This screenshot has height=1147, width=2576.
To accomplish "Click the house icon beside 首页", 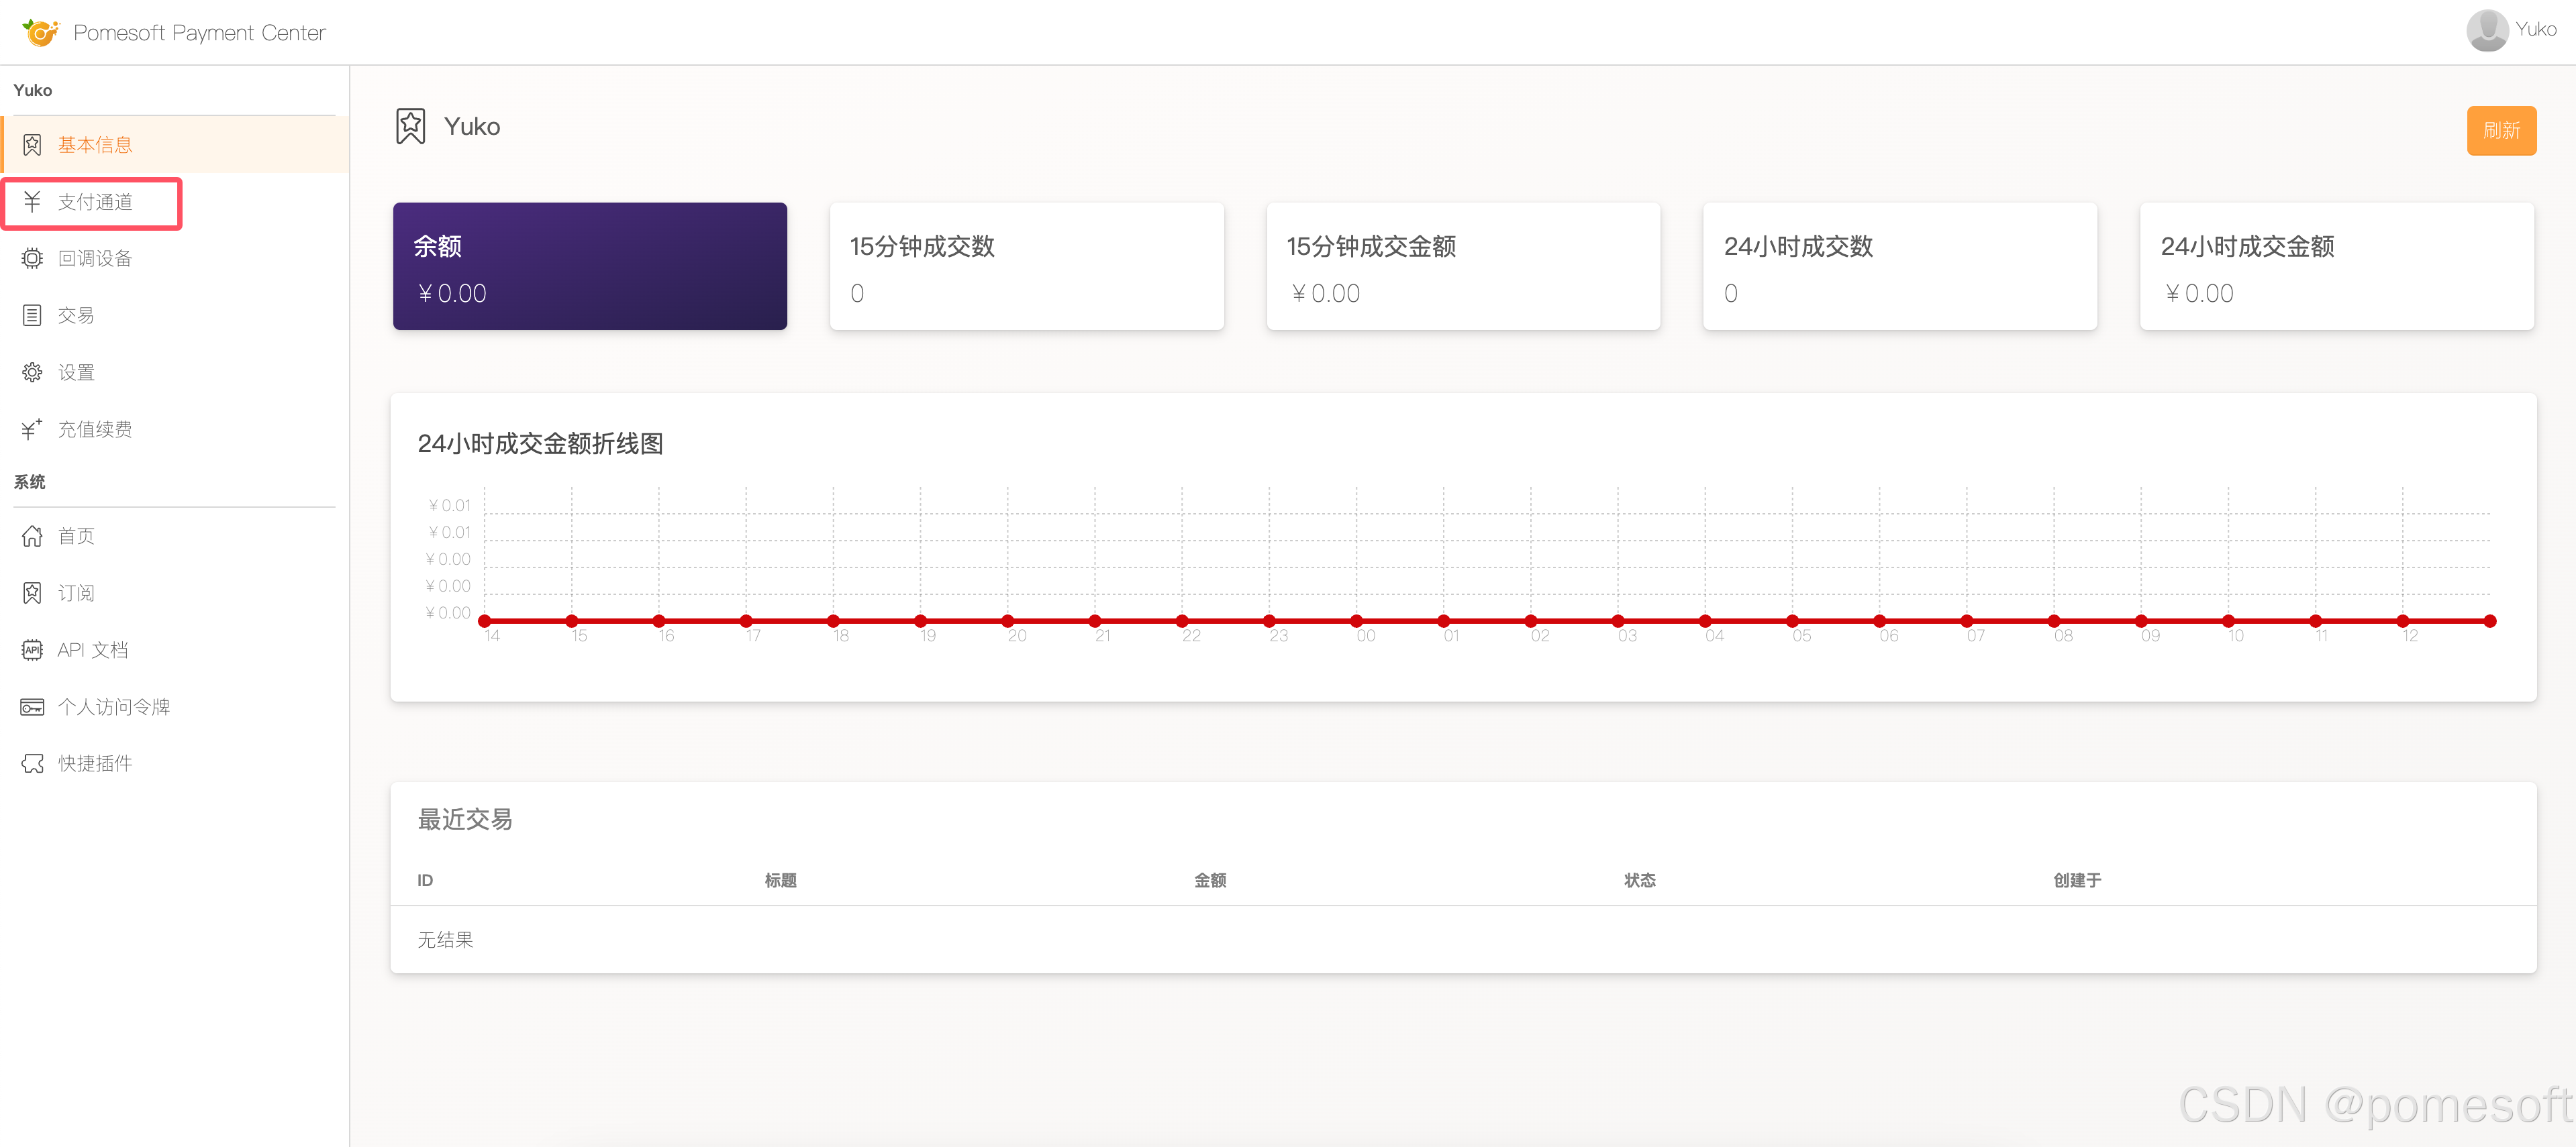I will [x=32, y=537].
